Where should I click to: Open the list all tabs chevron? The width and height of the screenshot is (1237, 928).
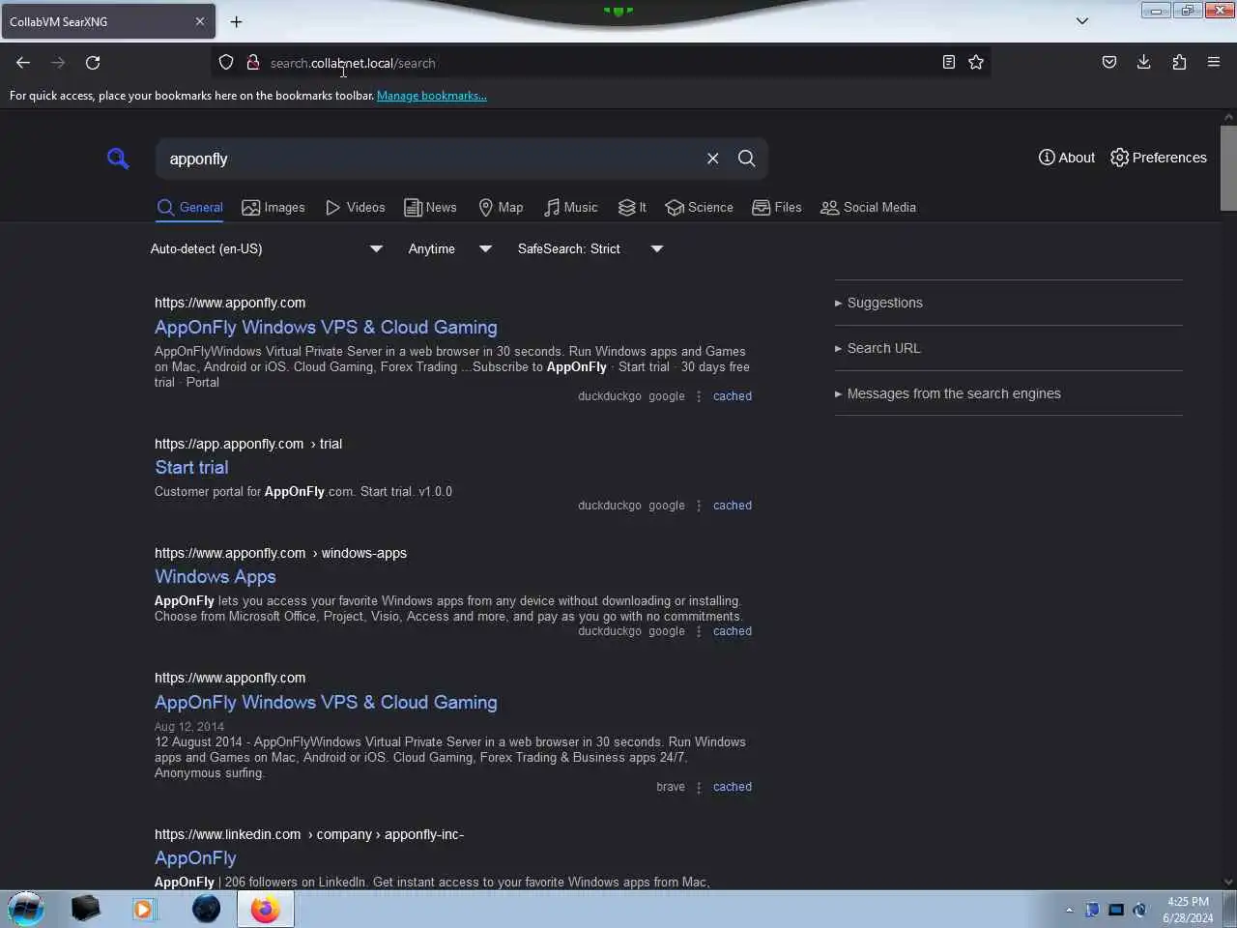1082,21
